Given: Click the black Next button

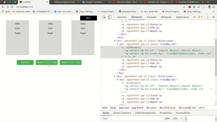Looking at the screenshot, I should point(88,18).
